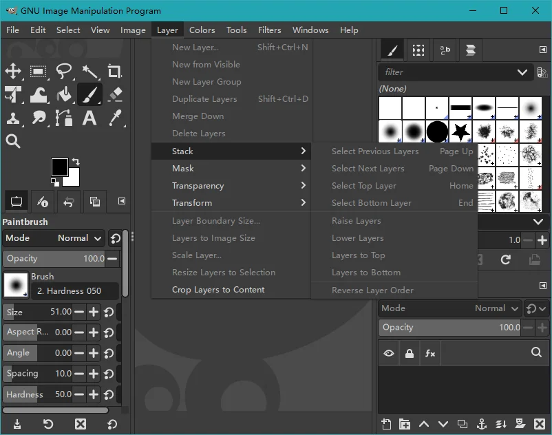Switch to the Brushes tab
The height and width of the screenshot is (435, 552).
392,50
